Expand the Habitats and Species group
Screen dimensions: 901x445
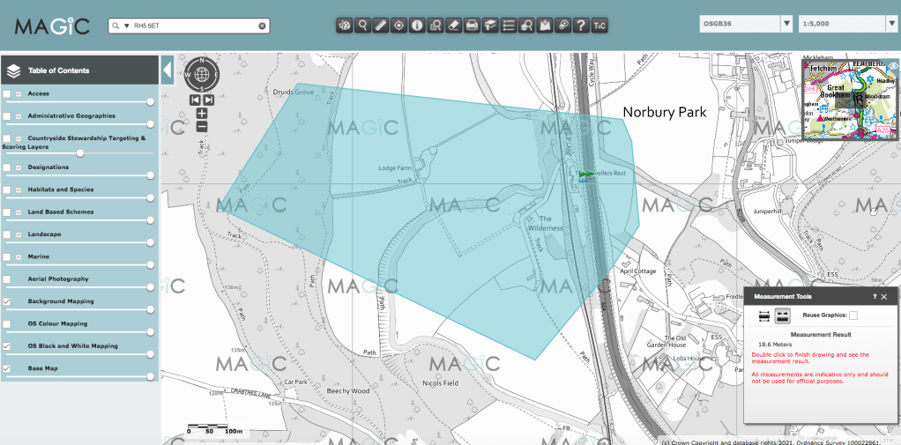pyautogui.click(x=19, y=189)
